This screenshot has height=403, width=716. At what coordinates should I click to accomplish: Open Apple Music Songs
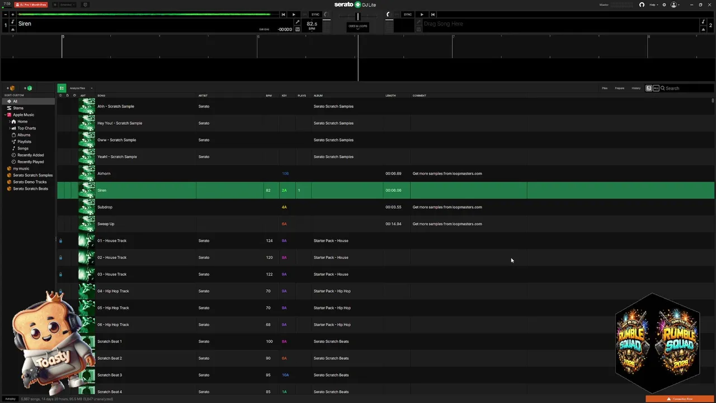[22, 148]
